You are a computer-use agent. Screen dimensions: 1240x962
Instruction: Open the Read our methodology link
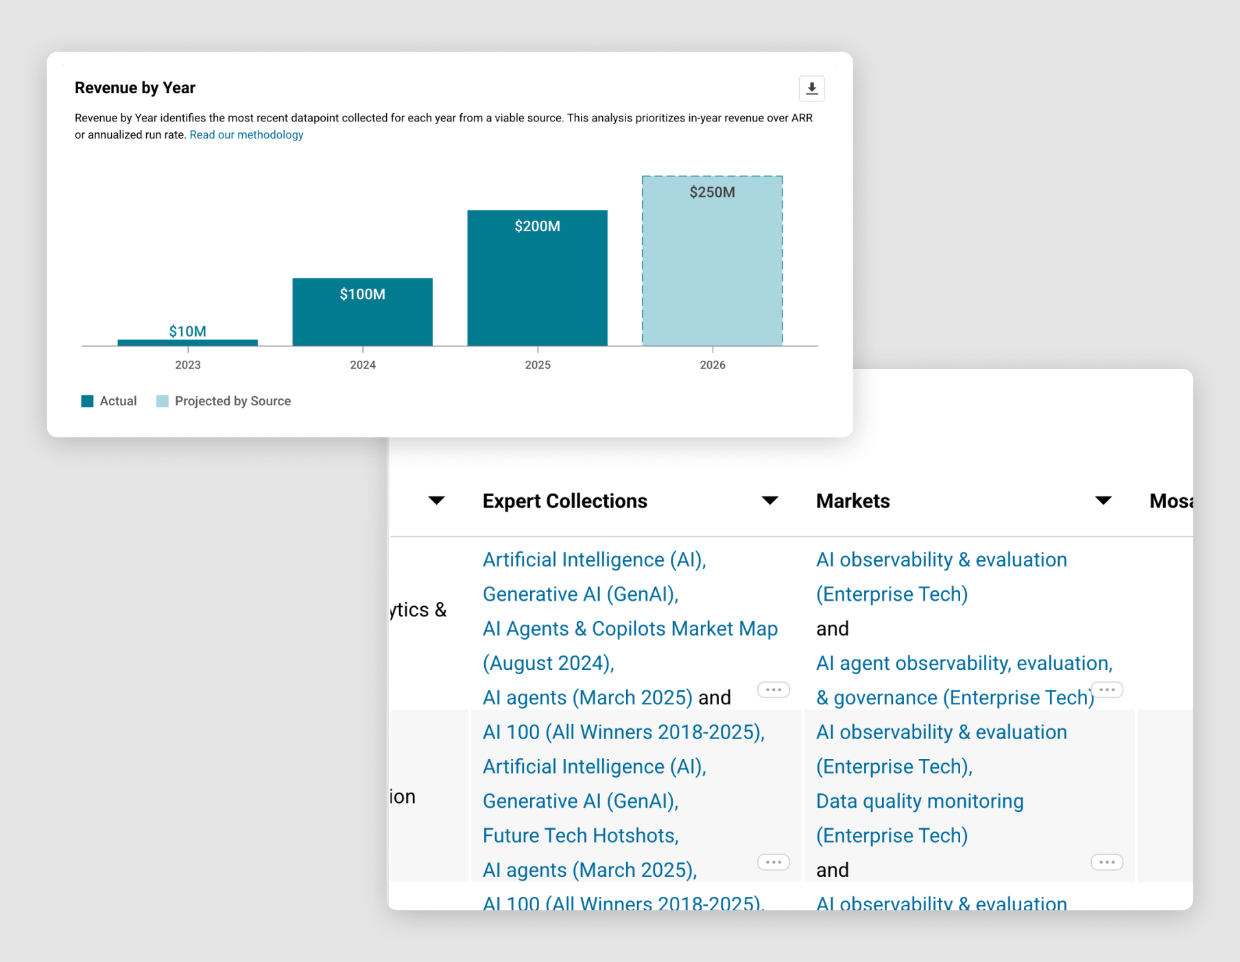pos(246,135)
